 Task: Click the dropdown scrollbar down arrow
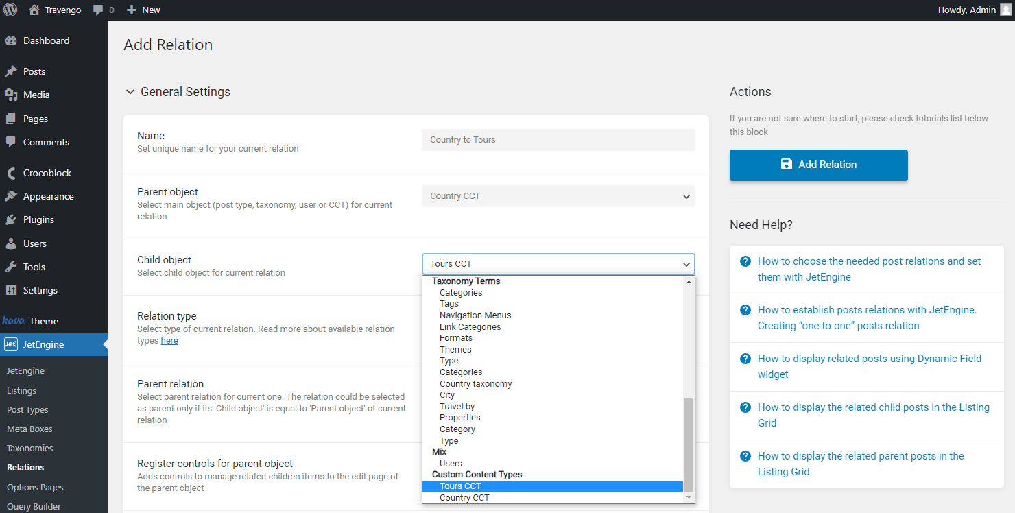[x=689, y=498]
